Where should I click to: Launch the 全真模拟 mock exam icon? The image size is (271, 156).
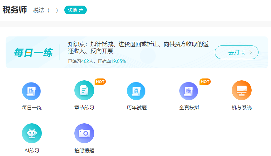click(189, 91)
